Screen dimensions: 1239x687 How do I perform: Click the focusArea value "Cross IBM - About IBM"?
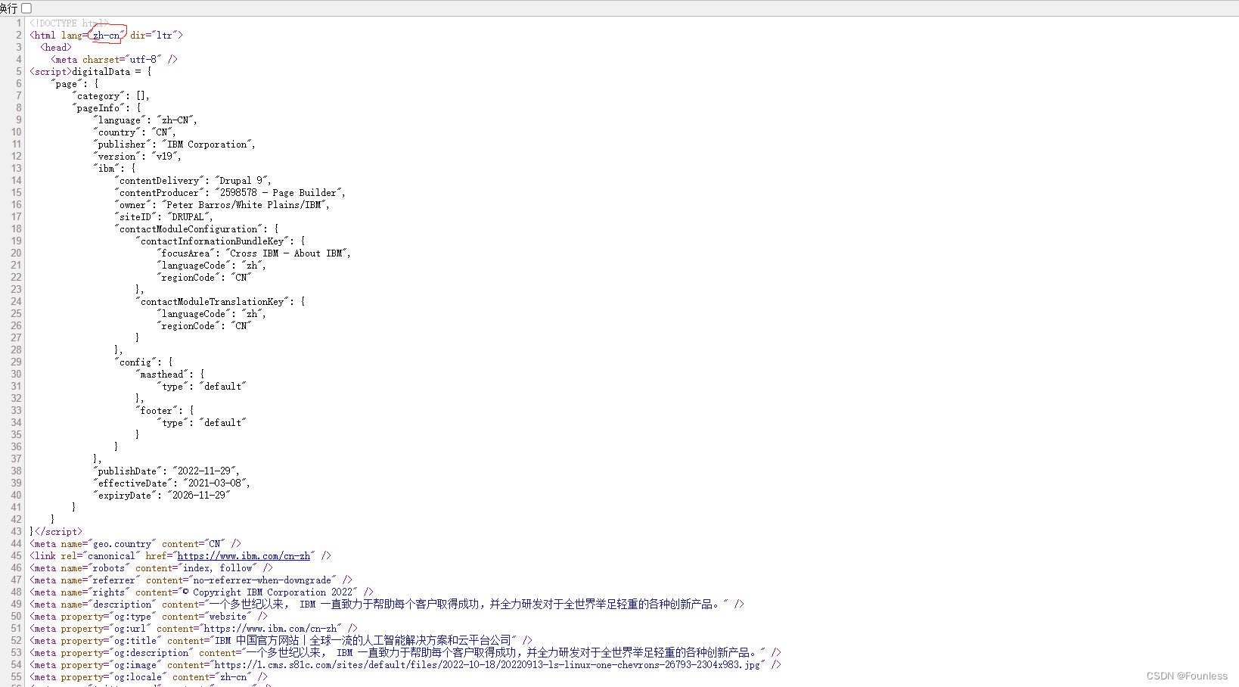click(x=287, y=253)
